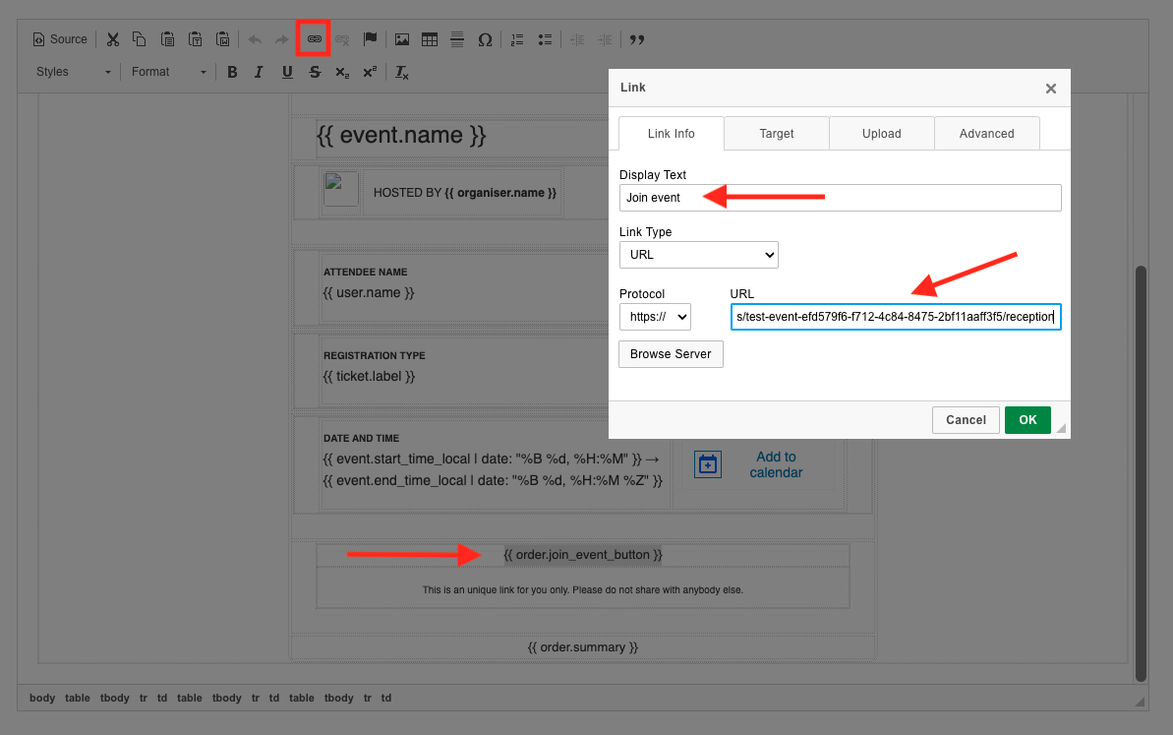The height and width of the screenshot is (735, 1173).
Task: Toggle Bold formatting
Action: coord(232,71)
